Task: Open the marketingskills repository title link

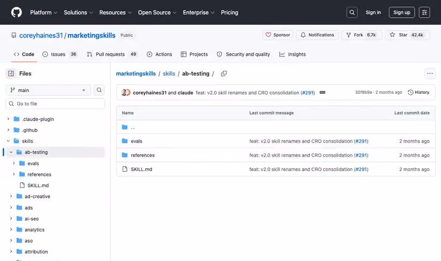Action: pyautogui.click(x=91, y=35)
